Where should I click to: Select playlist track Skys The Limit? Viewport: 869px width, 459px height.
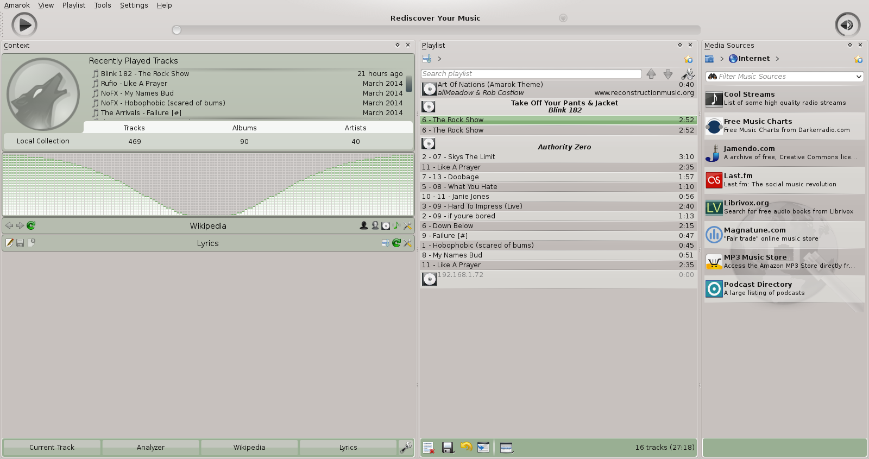558,157
